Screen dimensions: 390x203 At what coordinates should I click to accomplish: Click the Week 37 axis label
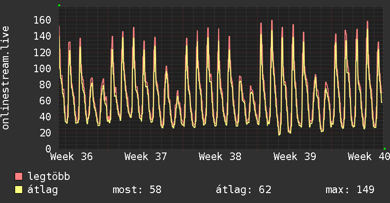(x=146, y=157)
